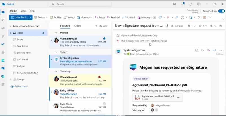The height and width of the screenshot is (116, 226).
Task: Open the apps add-in icon in toolbar
Action: click(204, 17)
